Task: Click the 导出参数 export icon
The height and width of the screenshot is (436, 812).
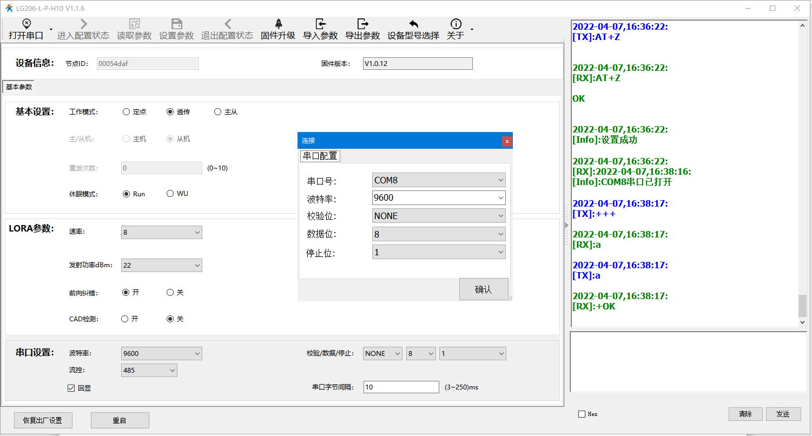Action: [x=362, y=24]
